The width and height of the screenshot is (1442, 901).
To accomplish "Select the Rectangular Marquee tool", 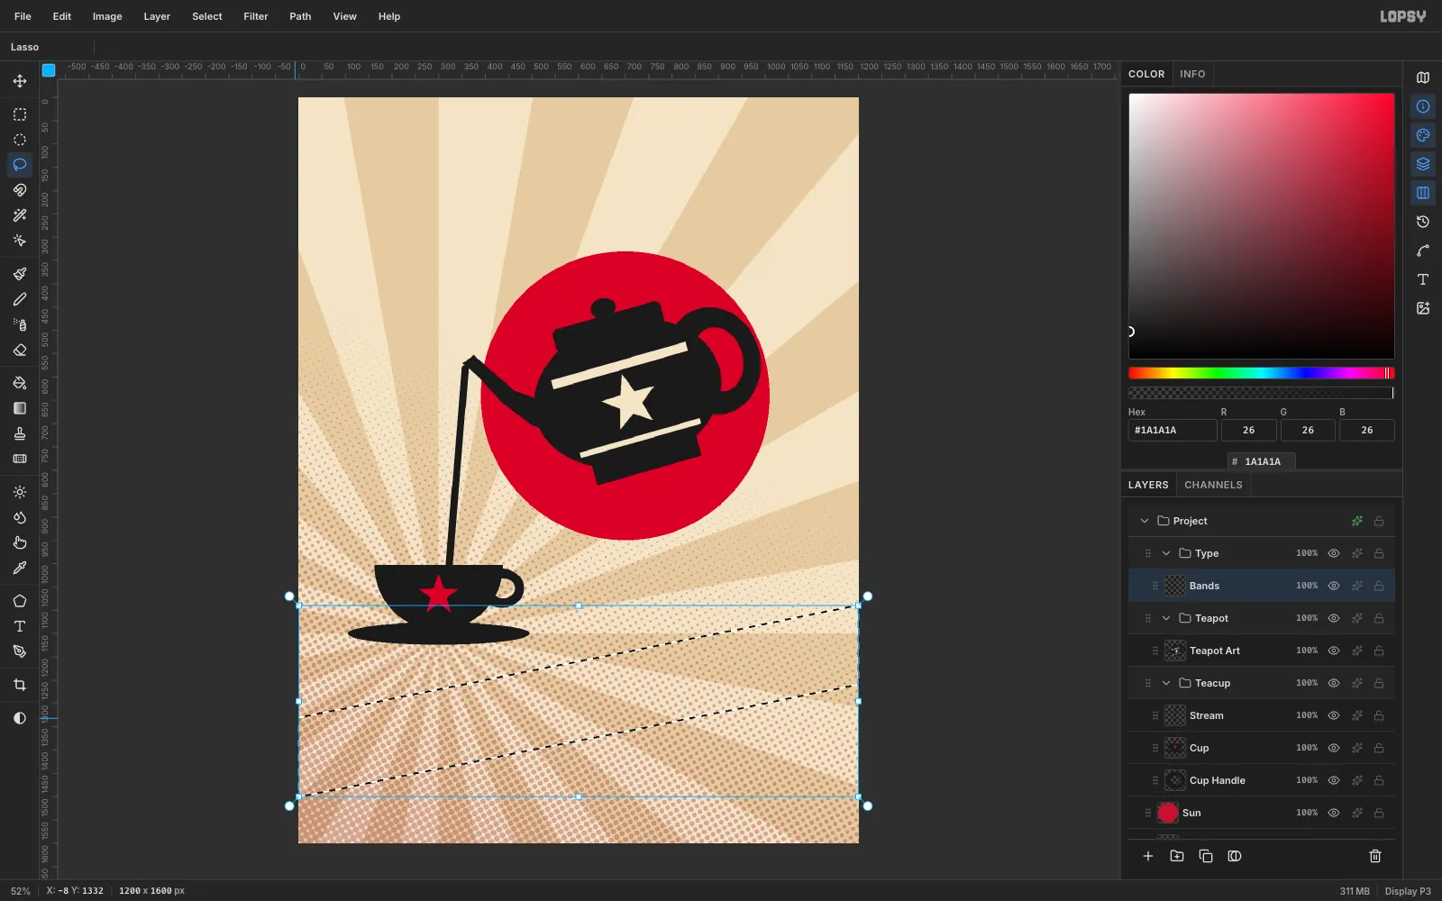I will coord(20,114).
